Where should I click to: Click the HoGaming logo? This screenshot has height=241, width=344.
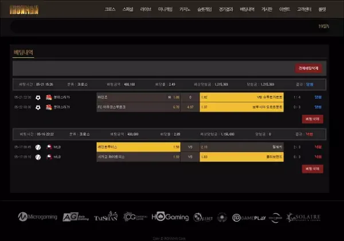[170, 217]
